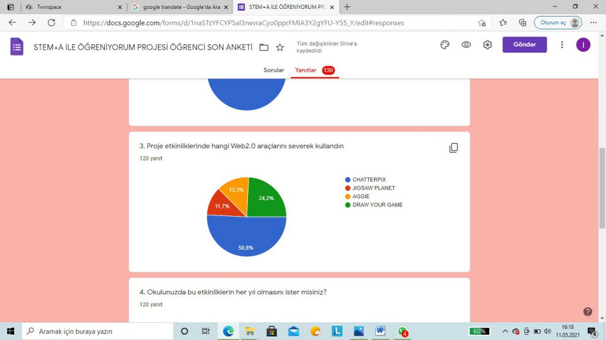Open Microsoft Edge from the taskbar

point(228,331)
